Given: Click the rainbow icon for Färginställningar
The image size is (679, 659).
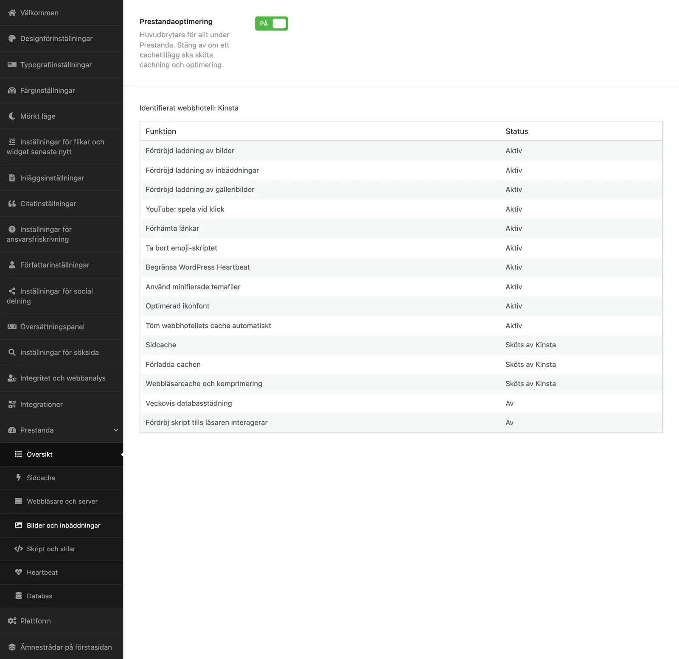Looking at the screenshot, I should point(12,91).
